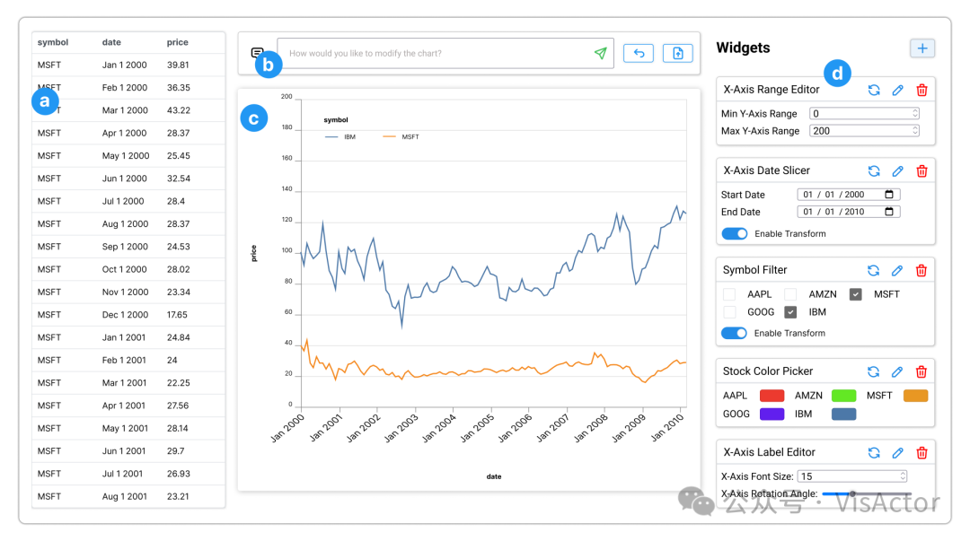970x541 pixels.
Task: Edit the X-Axis Date Slicer widget
Action: click(x=897, y=170)
